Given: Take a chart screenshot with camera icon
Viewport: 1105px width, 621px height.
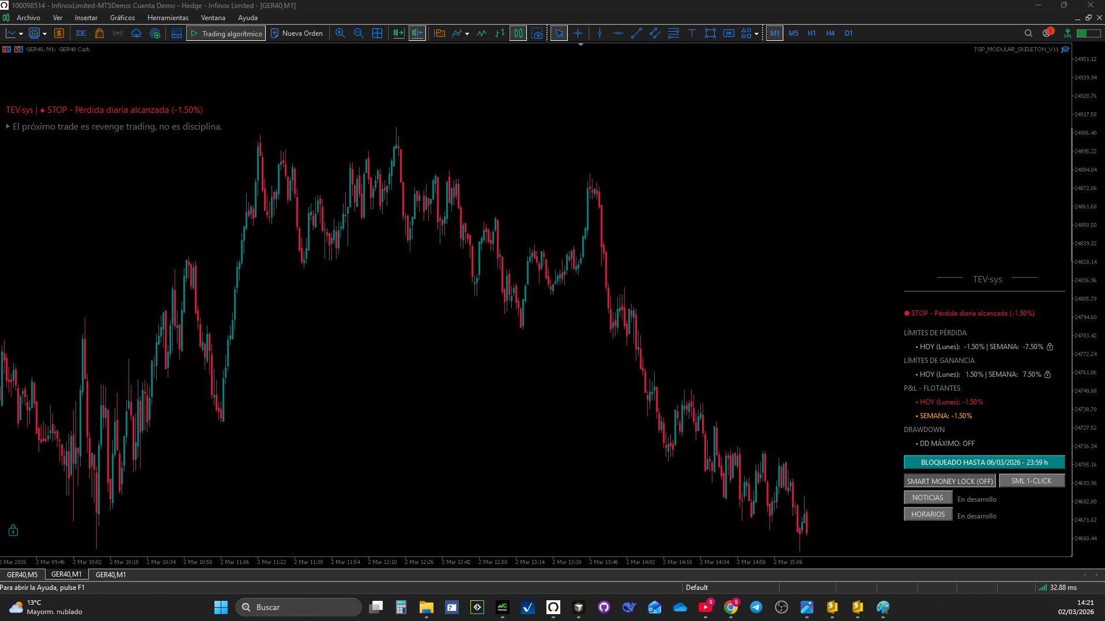Looking at the screenshot, I should pyautogui.click(x=537, y=33).
